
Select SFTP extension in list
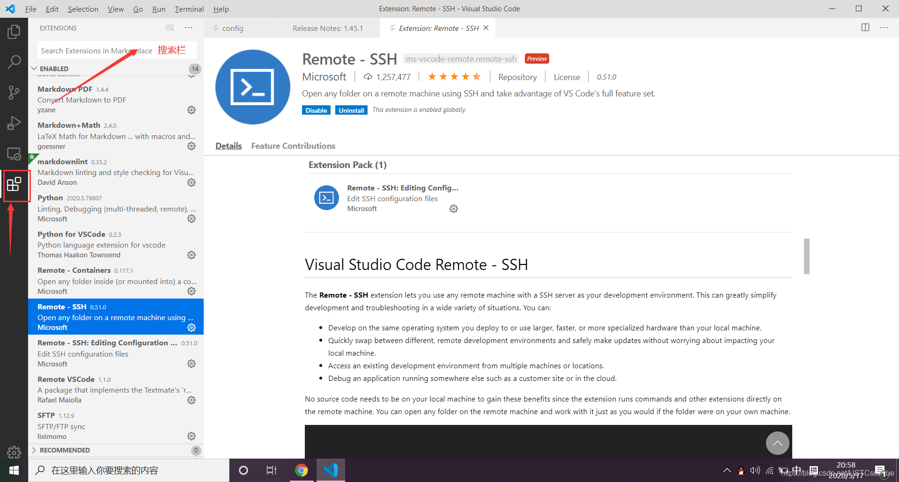point(116,426)
